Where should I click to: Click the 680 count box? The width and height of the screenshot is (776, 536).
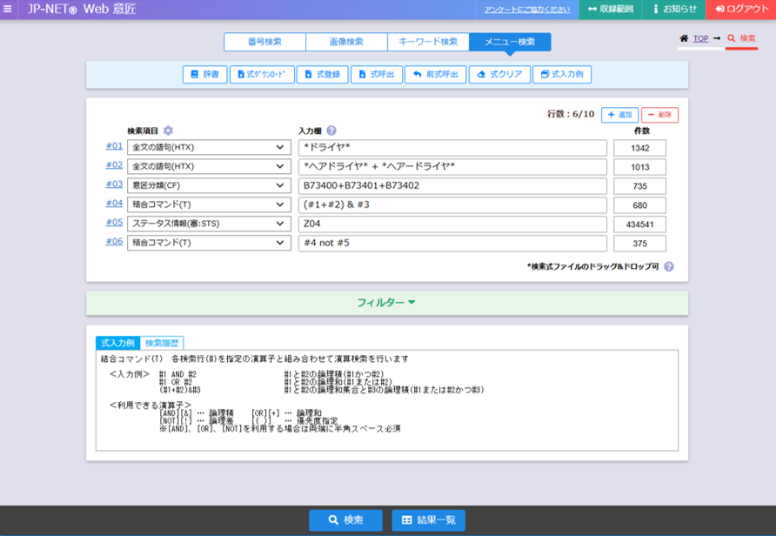(640, 204)
